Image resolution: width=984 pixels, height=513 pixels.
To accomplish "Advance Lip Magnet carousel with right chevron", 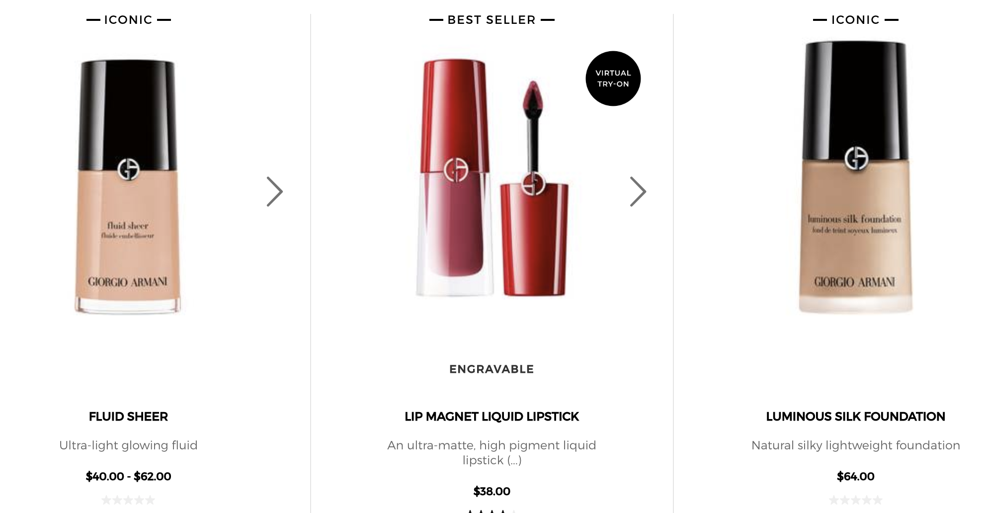I will (x=638, y=191).
